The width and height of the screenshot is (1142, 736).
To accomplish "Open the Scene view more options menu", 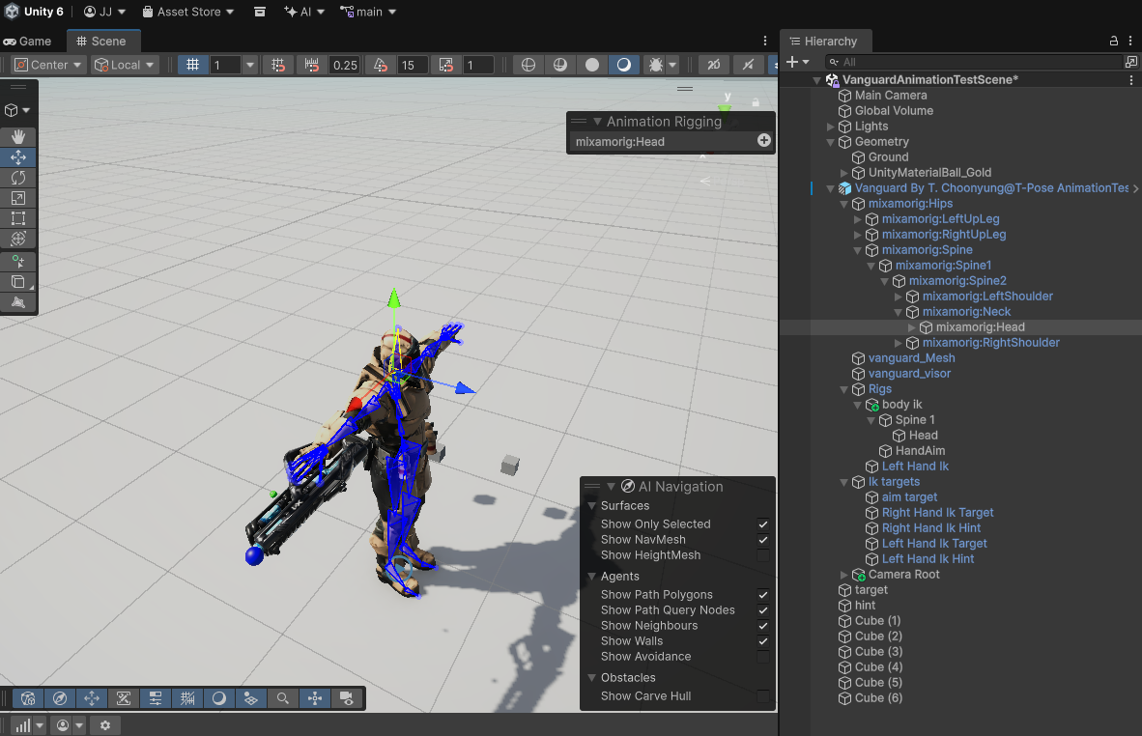I will click(x=765, y=42).
